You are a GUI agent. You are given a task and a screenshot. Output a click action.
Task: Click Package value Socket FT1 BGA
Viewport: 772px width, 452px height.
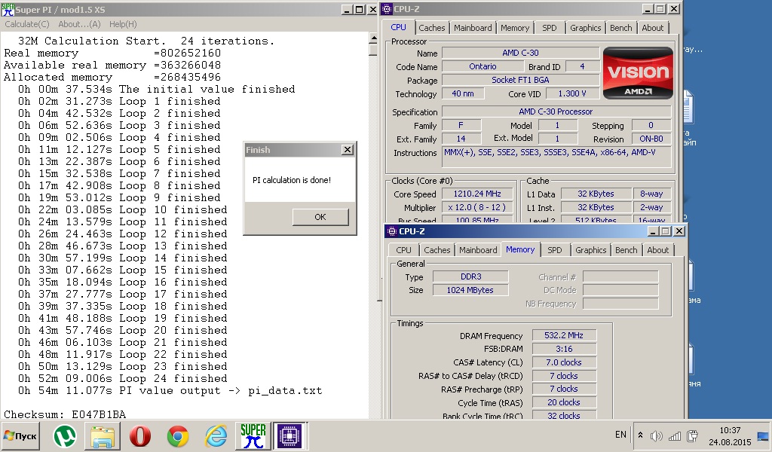coord(520,80)
